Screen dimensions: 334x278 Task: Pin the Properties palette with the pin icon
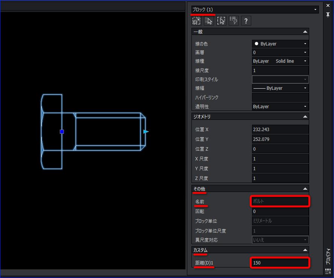click(328, 15)
